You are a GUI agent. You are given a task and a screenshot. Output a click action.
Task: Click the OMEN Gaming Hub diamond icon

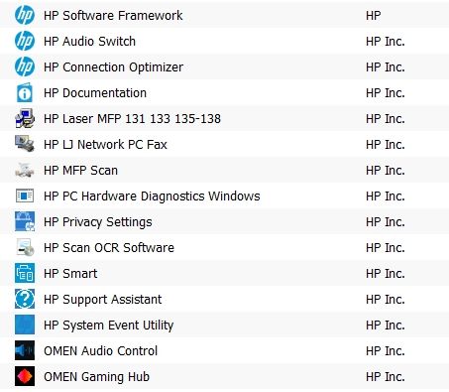click(x=25, y=376)
